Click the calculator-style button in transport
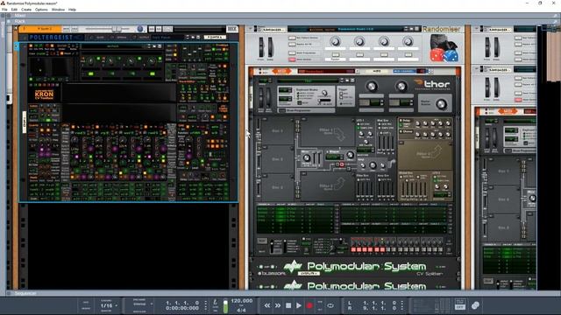This screenshot has width=561, height=315. tap(459, 305)
